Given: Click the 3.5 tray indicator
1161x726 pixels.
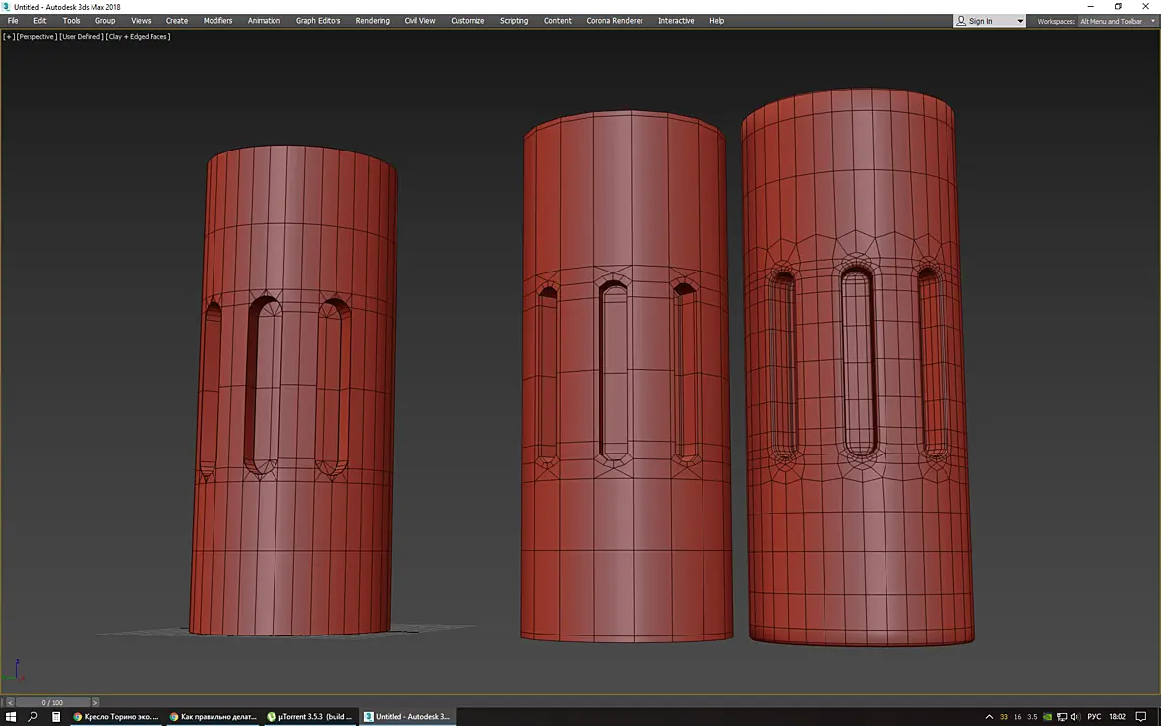Looking at the screenshot, I should point(1032,716).
